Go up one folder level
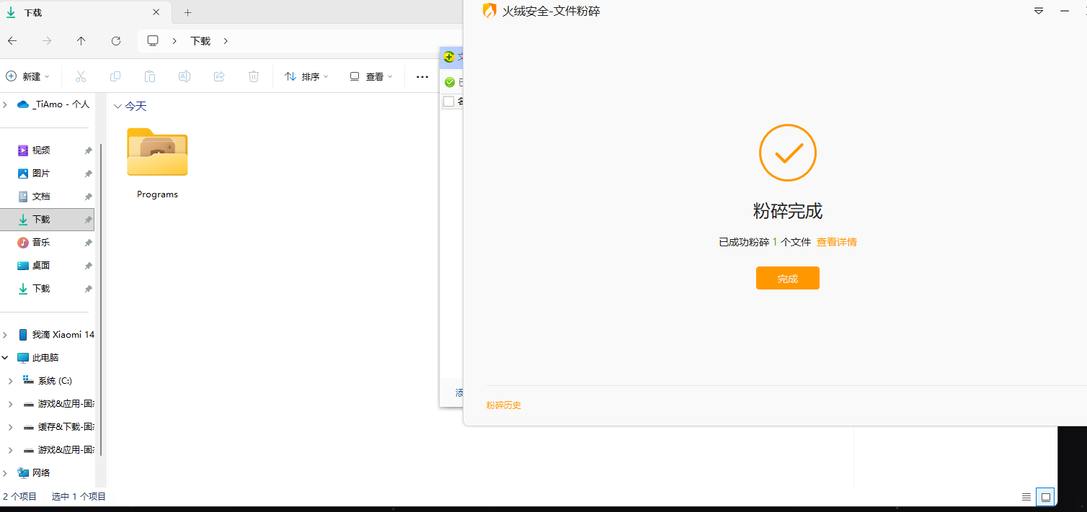Image resolution: width=1087 pixels, height=512 pixels. coord(81,41)
